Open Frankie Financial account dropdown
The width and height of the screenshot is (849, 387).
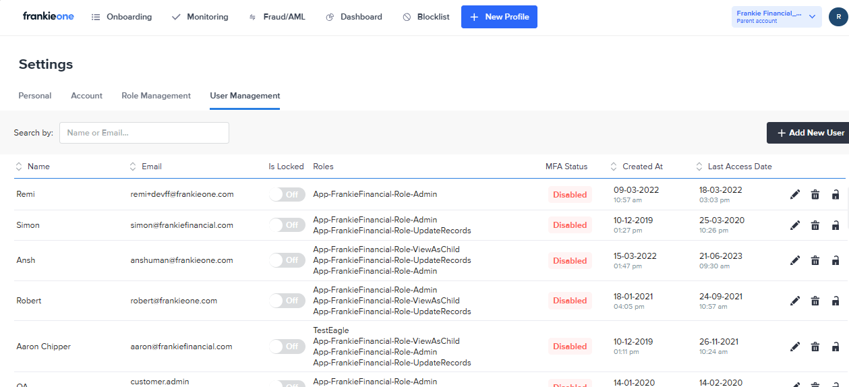[x=776, y=17]
